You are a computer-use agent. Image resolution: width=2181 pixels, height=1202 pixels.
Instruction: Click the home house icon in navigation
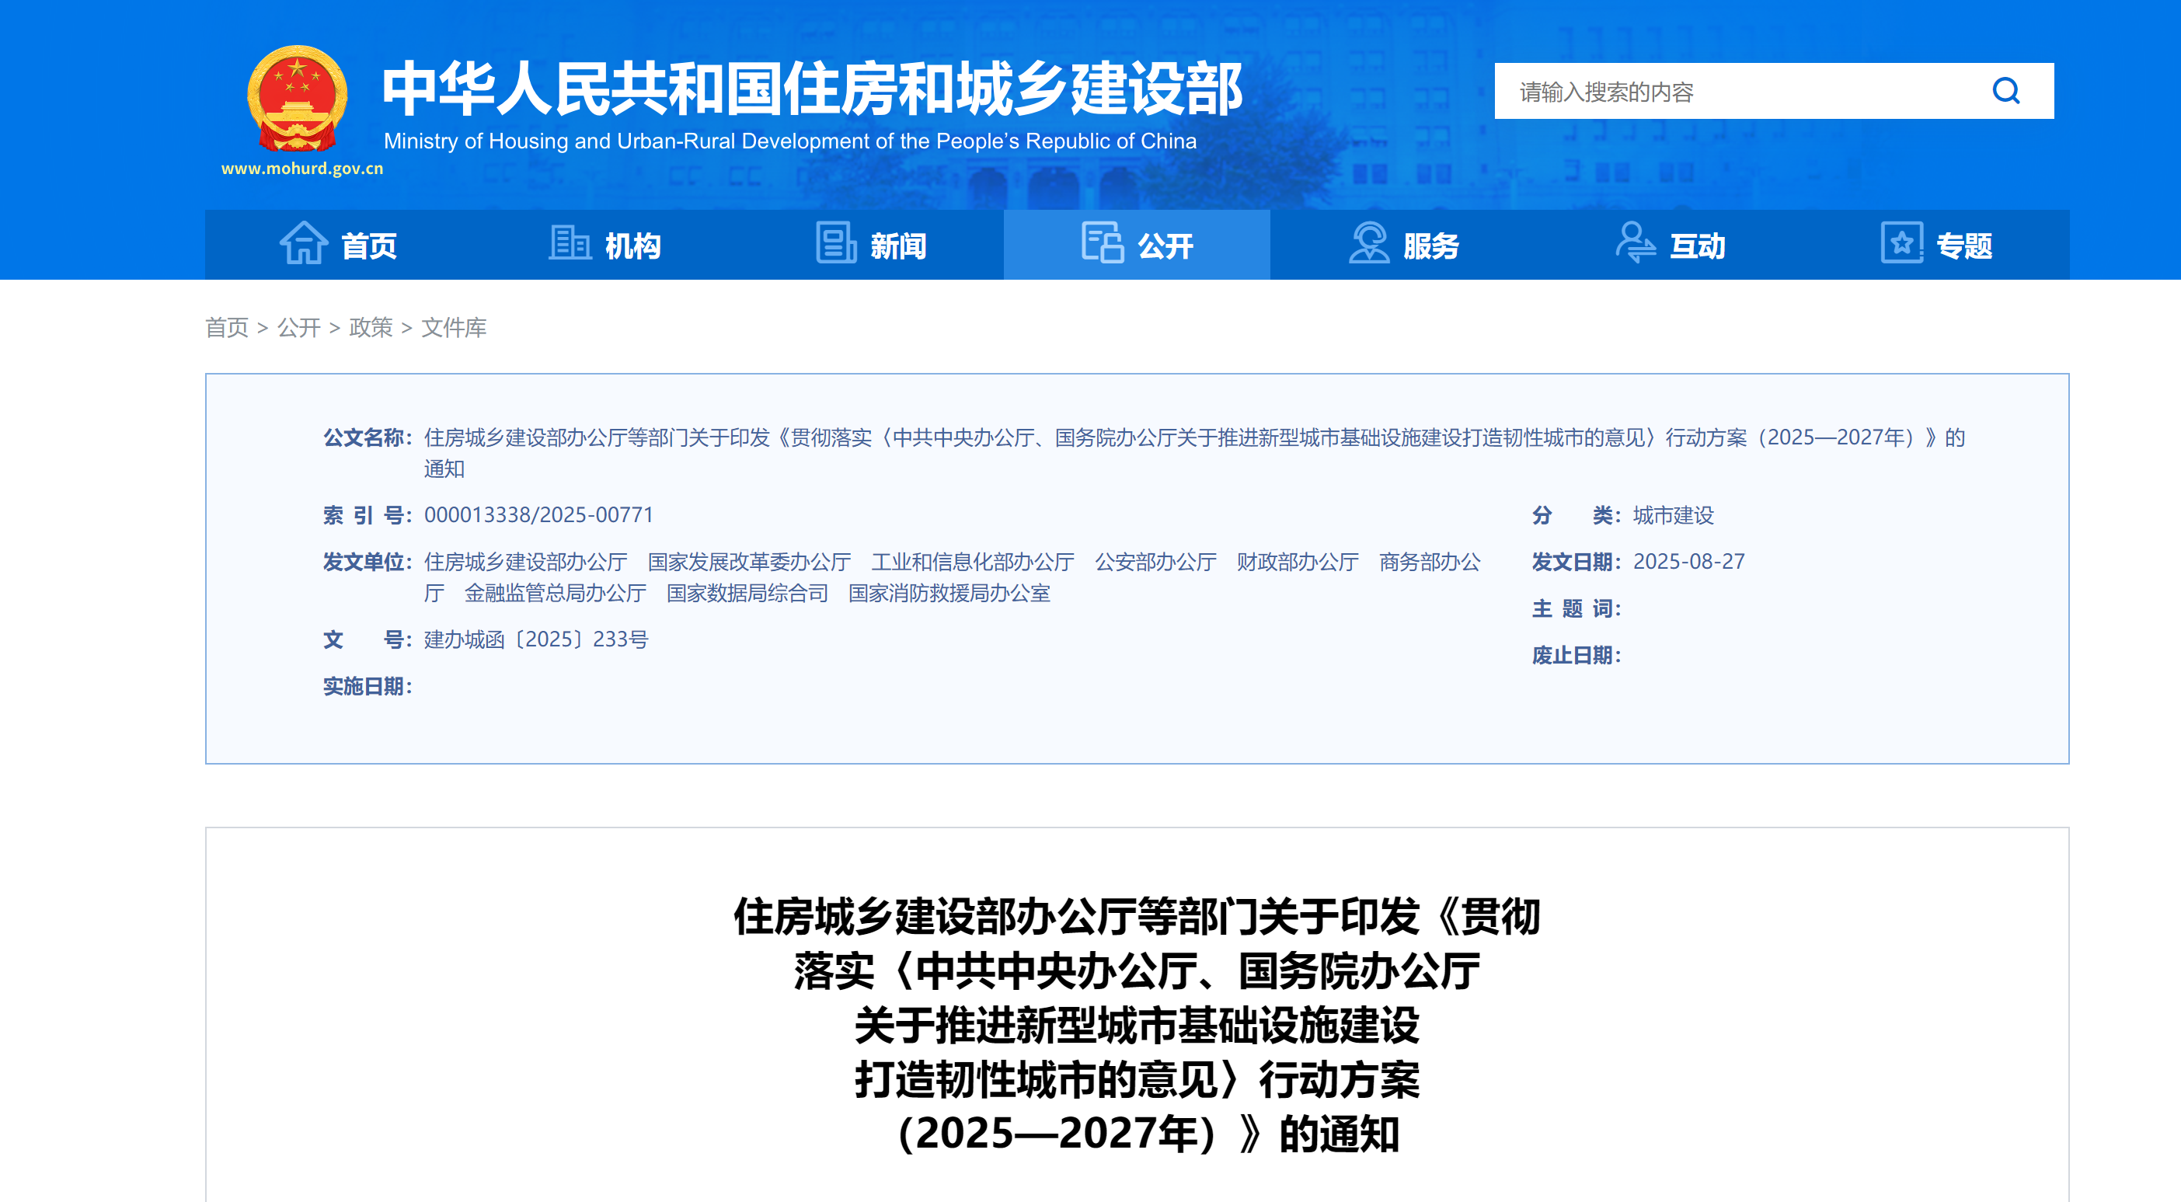[303, 244]
